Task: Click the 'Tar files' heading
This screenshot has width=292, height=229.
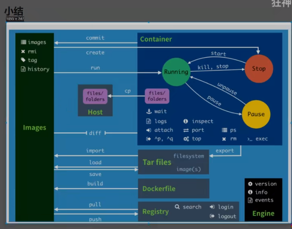Action: click(x=157, y=162)
